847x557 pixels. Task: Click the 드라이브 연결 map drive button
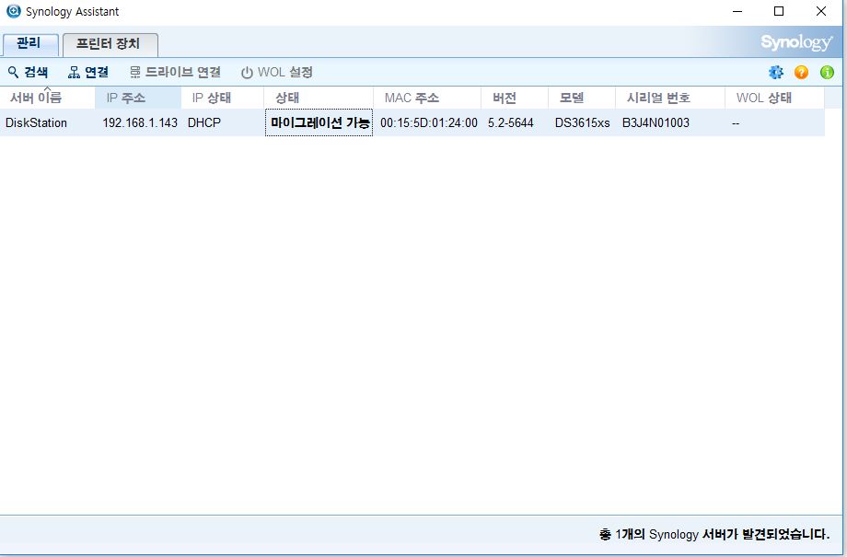point(176,72)
